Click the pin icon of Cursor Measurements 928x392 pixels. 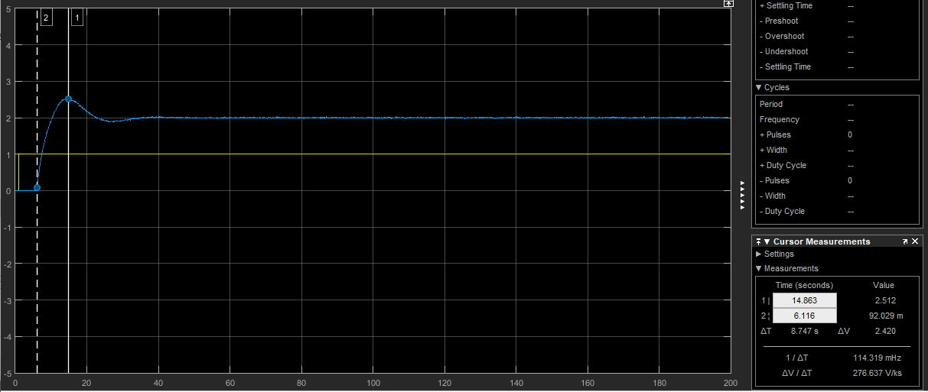759,241
